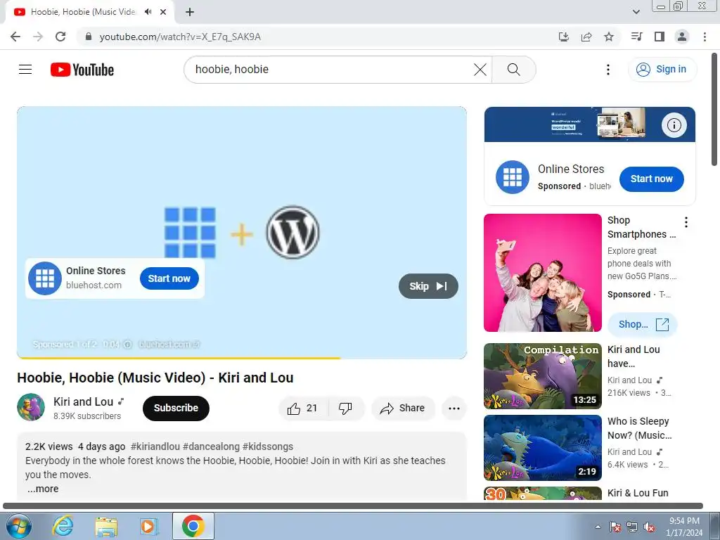Open a new browser tab
Screen dimensions: 720x540
tap(190, 12)
